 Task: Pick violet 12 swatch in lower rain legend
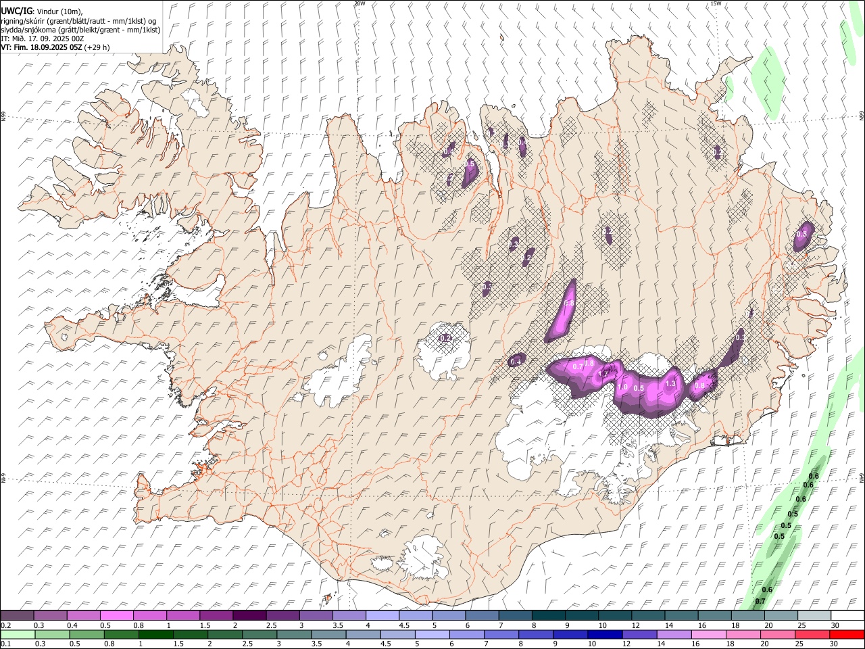(x=639, y=634)
